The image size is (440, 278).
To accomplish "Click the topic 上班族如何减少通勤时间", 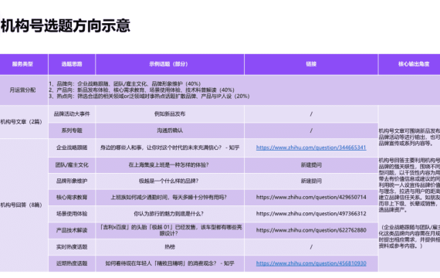I will tap(168, 197).
